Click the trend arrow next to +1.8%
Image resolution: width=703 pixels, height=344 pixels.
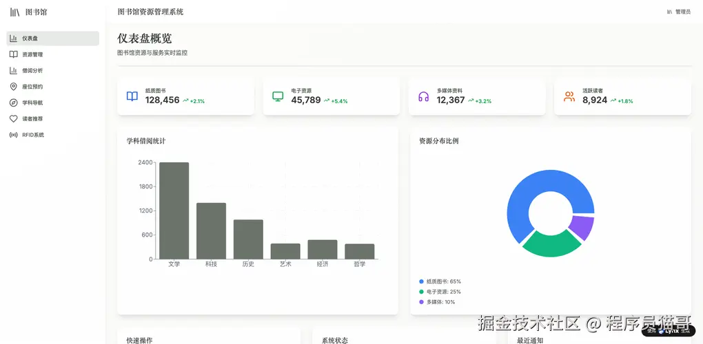(x=613, y=100)
